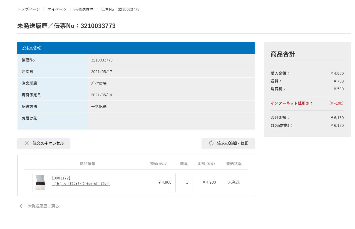Screen dimensions: 355x229
Task: Click the 配送方法 row label
Action: [x=29, y=107]
